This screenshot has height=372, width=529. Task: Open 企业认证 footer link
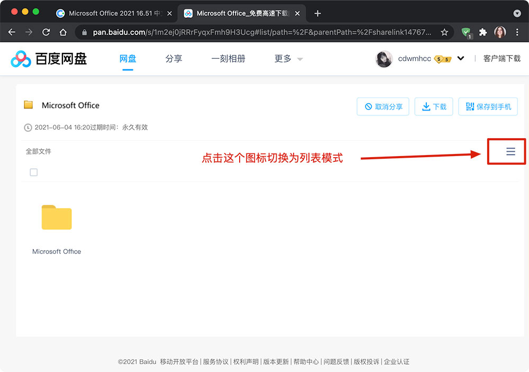[x=397, y=362]
